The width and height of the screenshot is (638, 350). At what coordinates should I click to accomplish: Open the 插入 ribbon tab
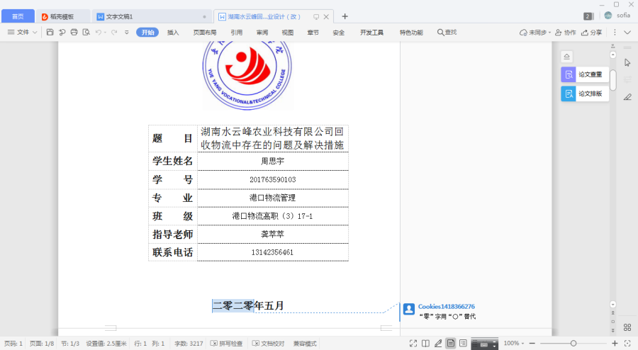173,33
